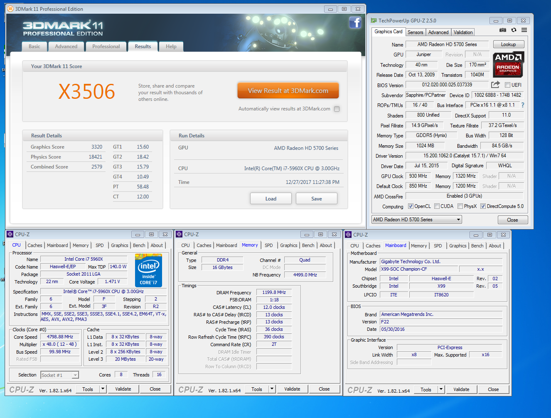551x418 pixels.
Task: Open Professional tab in 3DMark
Action: pyautogui.click(x=106, y=46)
